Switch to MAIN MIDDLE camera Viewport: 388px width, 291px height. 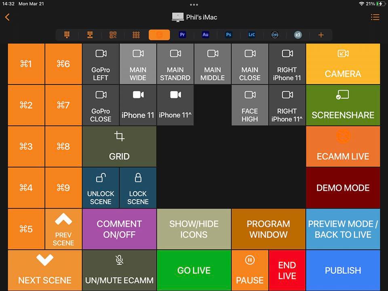click(x=213, y=64)
